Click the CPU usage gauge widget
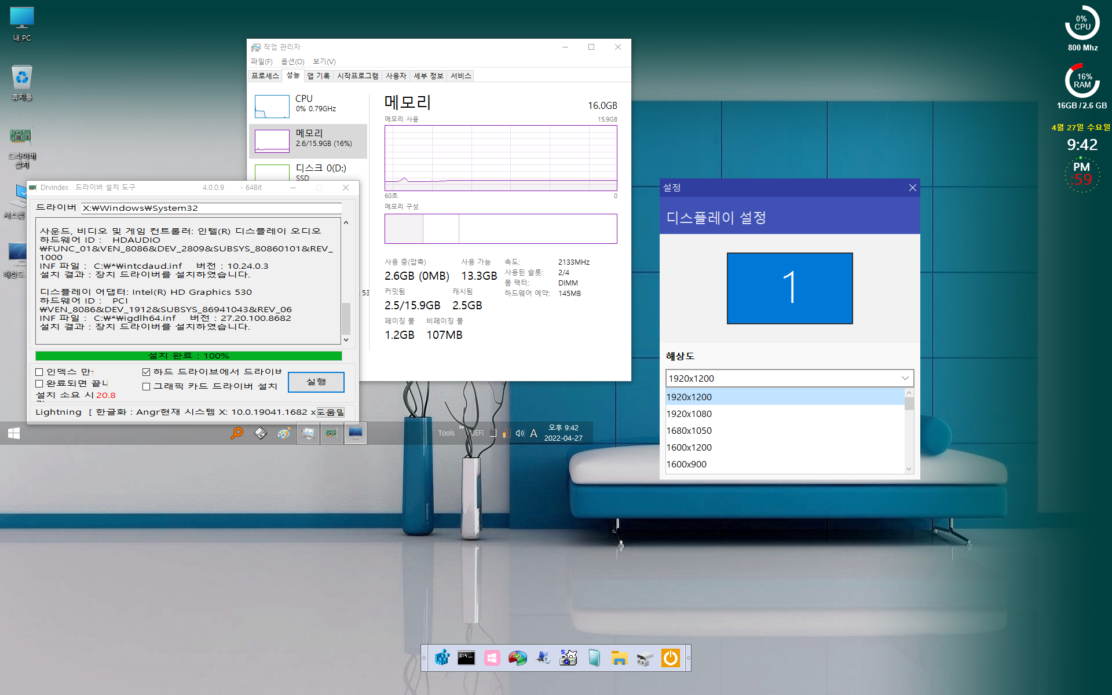Screen dimensions: 1112x695 pos(1082,24)
